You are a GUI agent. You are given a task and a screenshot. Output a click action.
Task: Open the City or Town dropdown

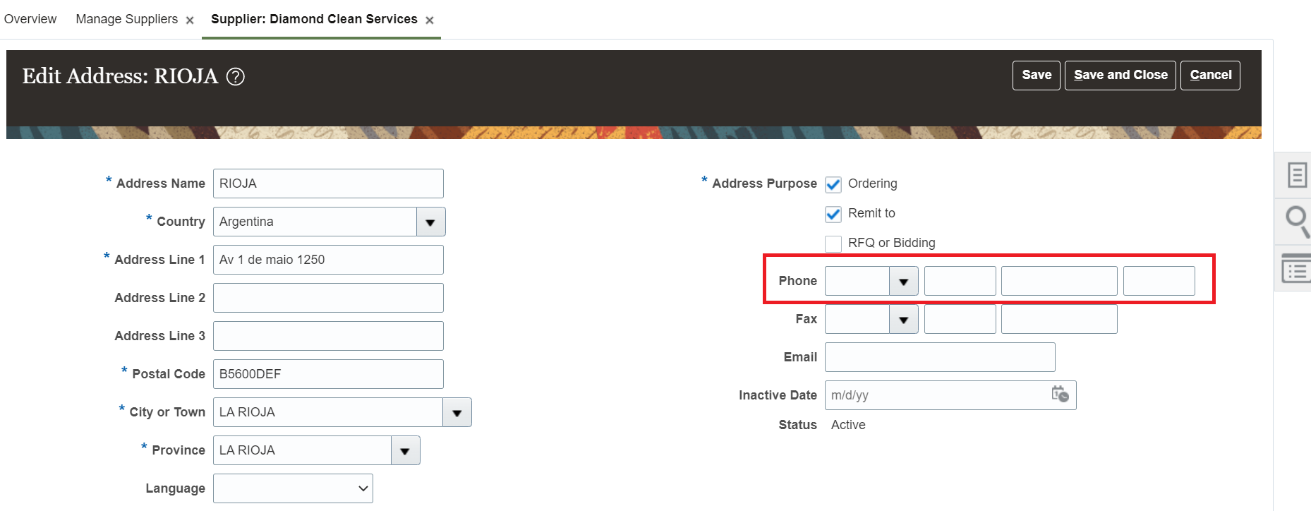coord(457,413)
